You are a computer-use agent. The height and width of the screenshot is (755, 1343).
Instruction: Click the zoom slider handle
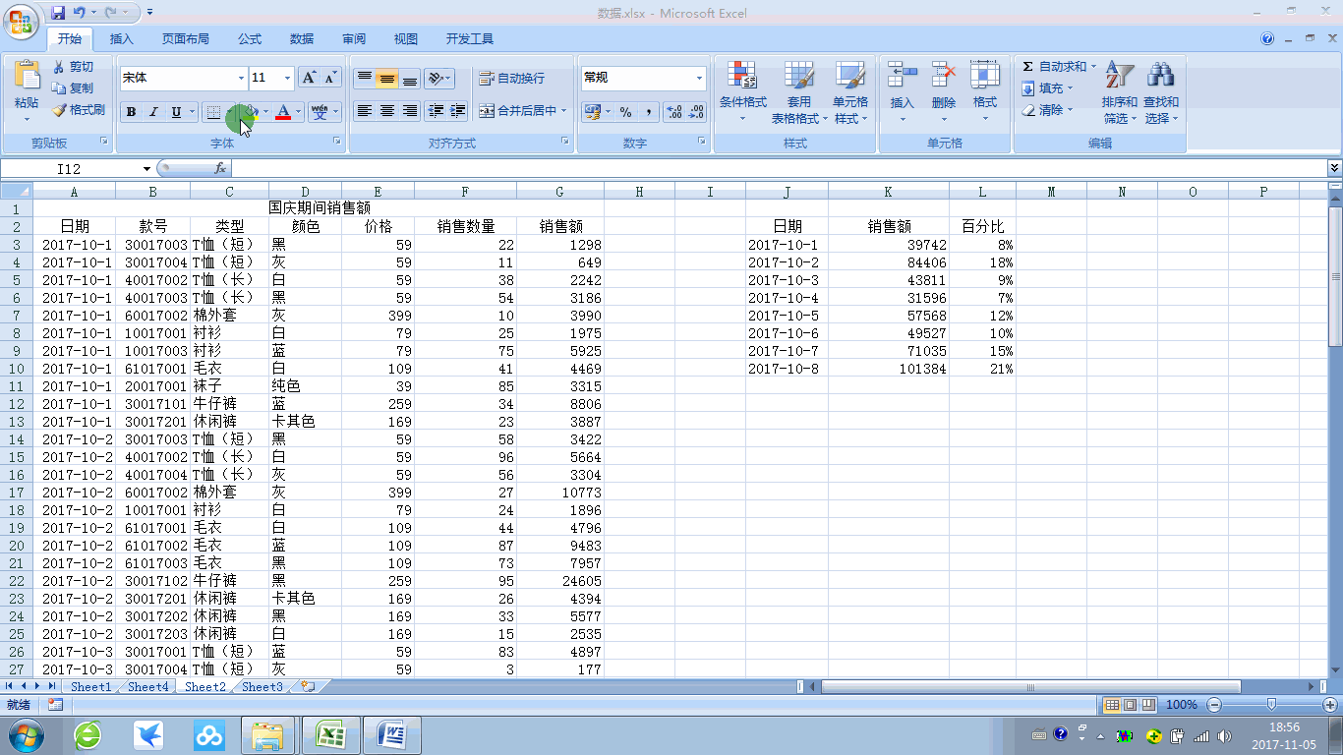coord(1272,705)
